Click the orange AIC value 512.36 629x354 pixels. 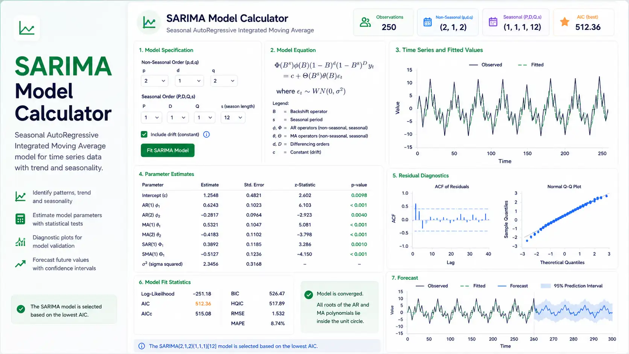click(x=203, y=304)
